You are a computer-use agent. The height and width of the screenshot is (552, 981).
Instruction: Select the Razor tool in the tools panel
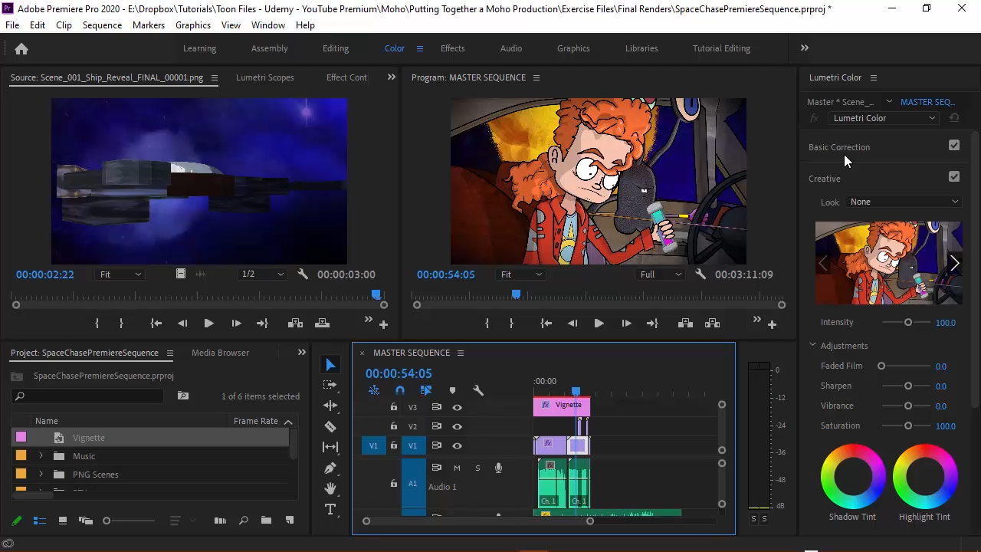[x=330, y=426]
